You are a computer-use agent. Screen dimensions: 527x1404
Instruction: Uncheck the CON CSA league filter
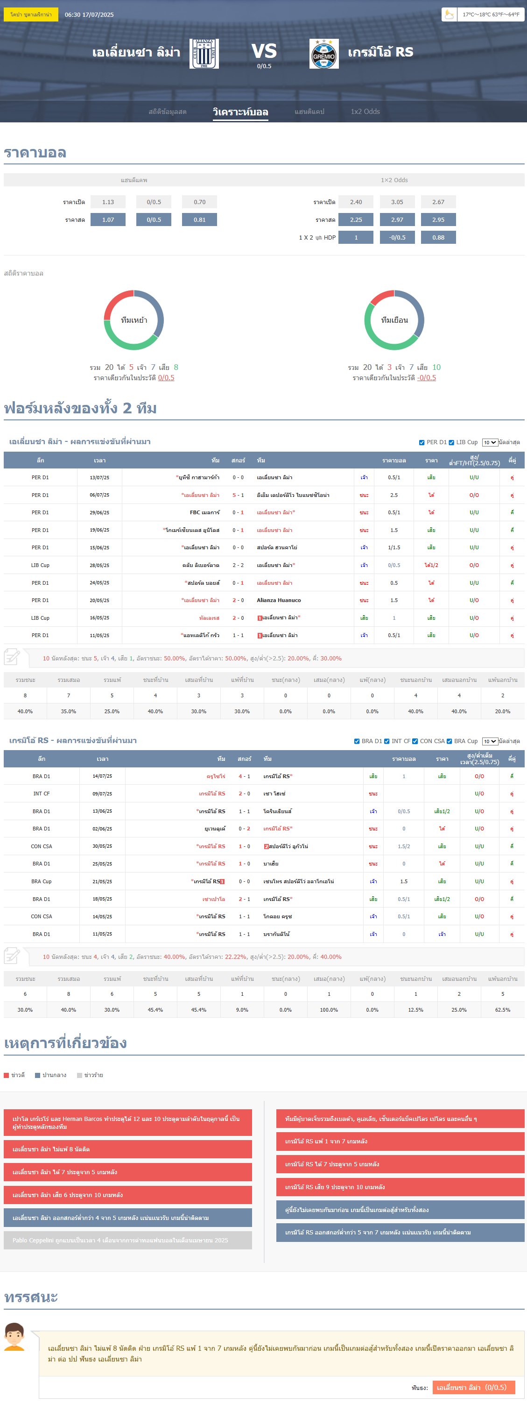415,741
